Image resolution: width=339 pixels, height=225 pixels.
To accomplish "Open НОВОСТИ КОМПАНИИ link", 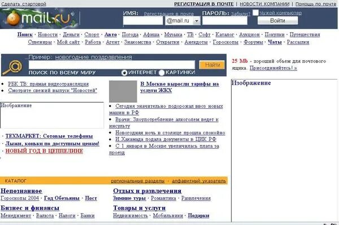I will click(x=264, y=4).
